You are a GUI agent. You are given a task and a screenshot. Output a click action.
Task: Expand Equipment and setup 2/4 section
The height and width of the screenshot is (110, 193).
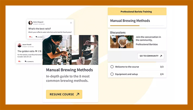click(x=137, y=74)
